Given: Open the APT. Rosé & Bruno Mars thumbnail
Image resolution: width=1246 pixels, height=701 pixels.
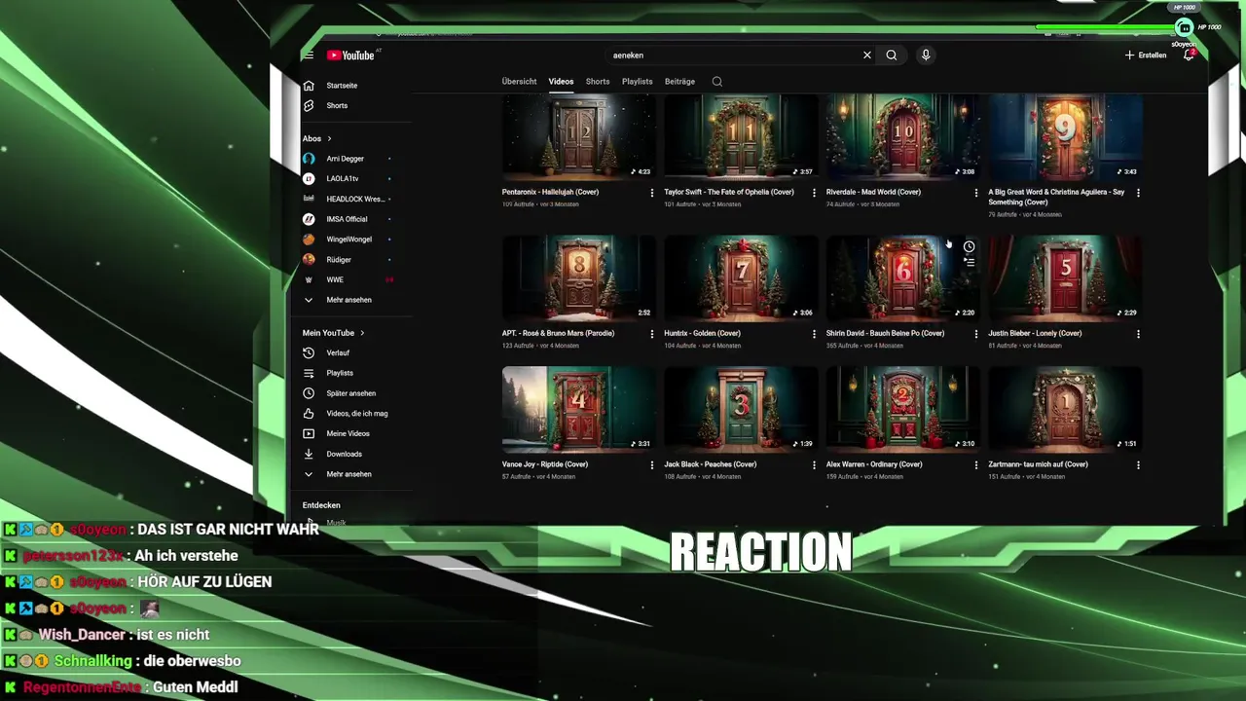Looking at the screenshot, I should click(x=578, y=278).
